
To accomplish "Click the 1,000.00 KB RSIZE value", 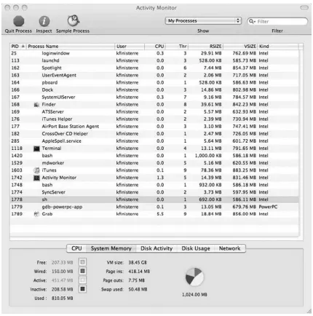I will [208, 156].
